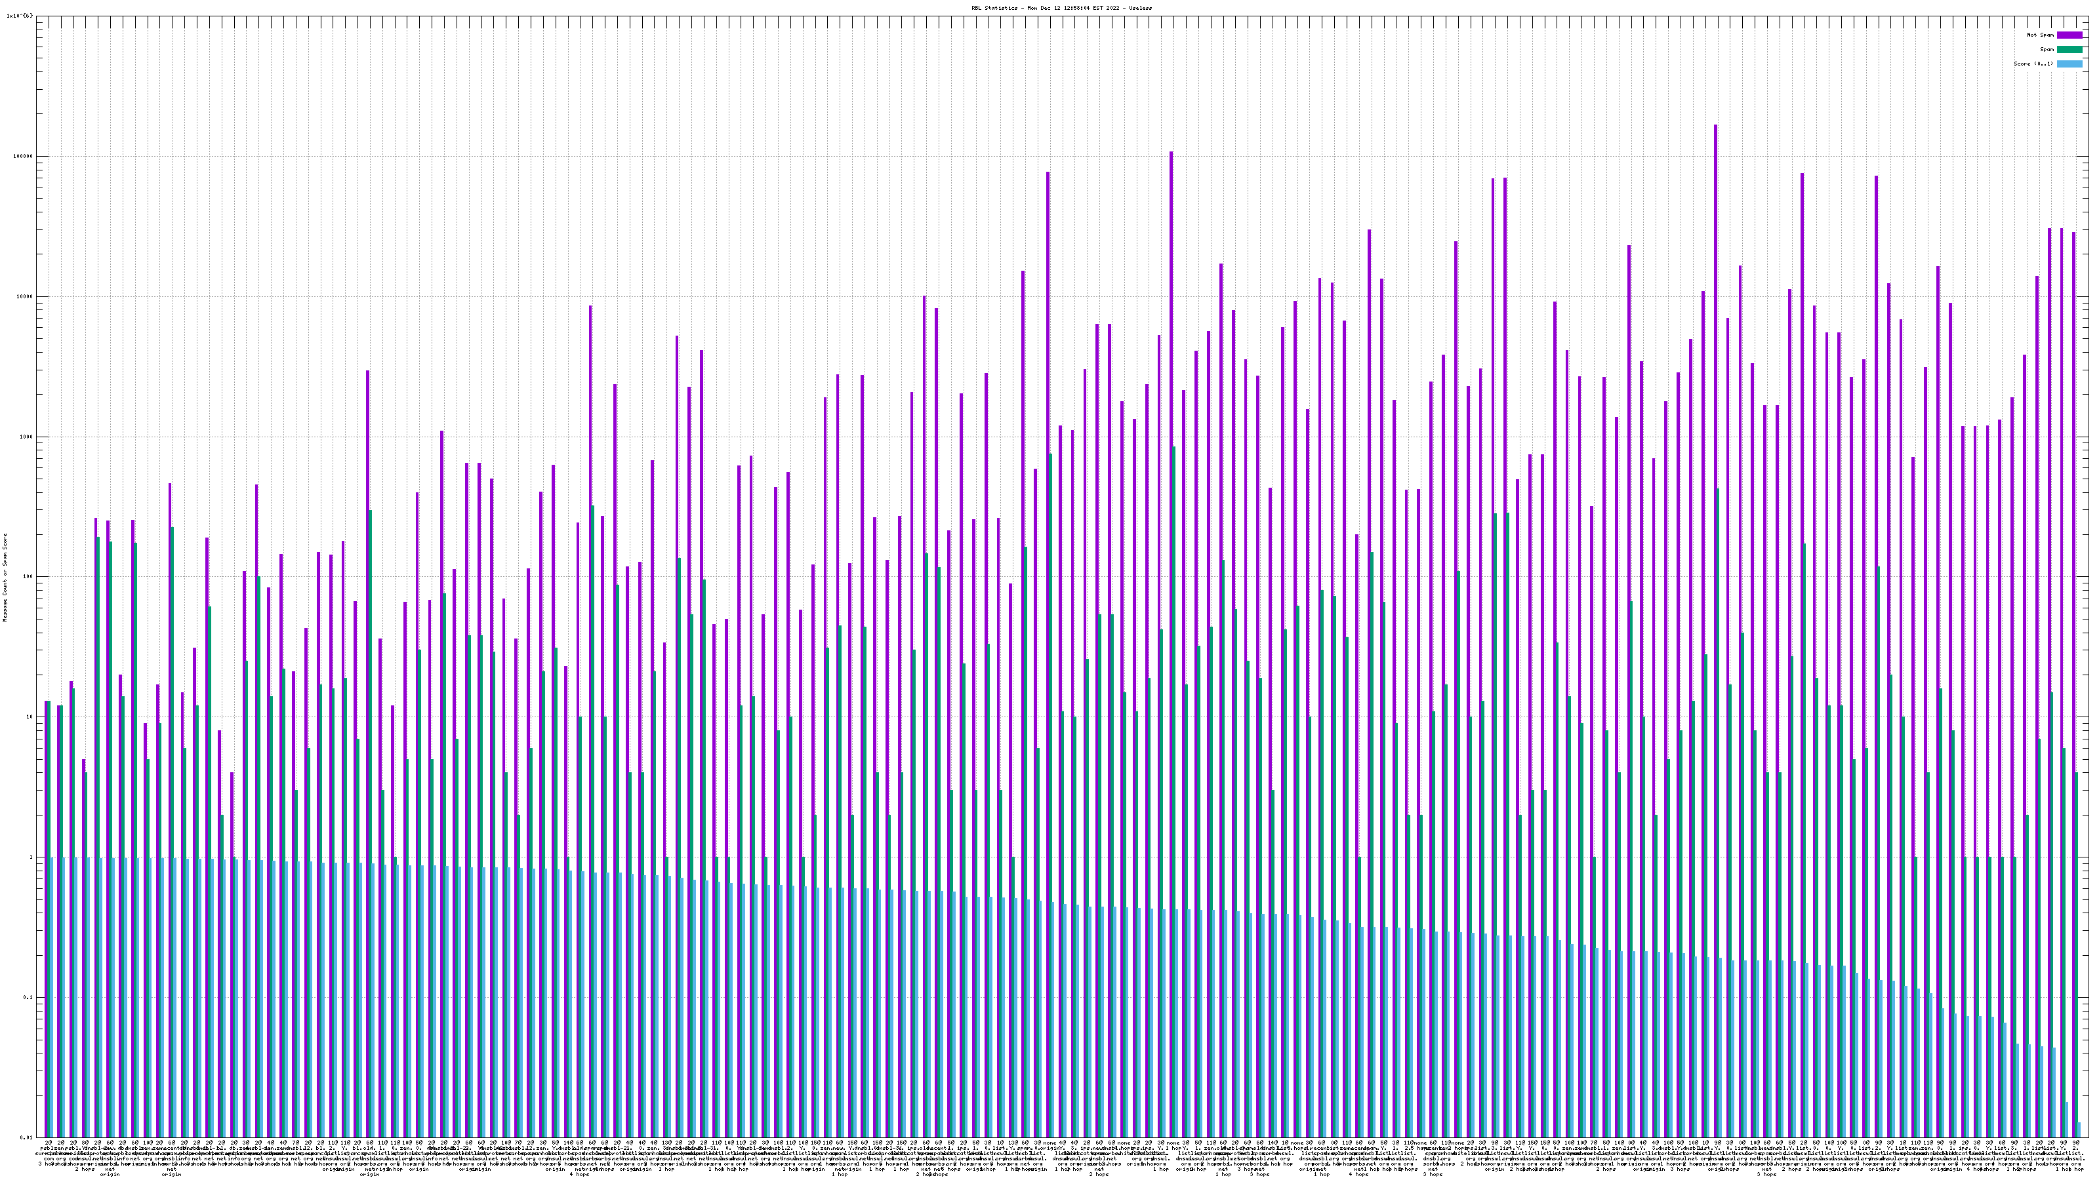2099x1180 pixels.
Task: Click the 100000 y-axis tick label
Action: coord(23,157)
